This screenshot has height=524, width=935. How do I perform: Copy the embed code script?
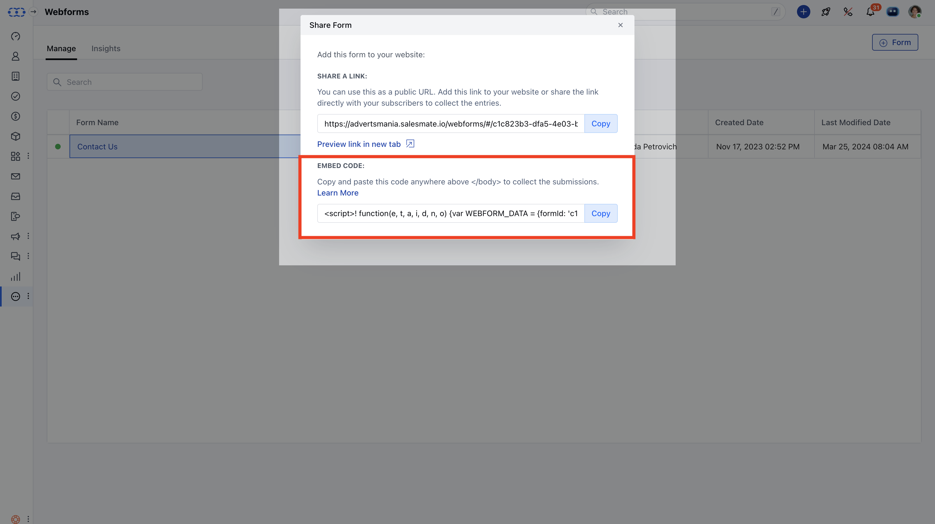point(601,213)
